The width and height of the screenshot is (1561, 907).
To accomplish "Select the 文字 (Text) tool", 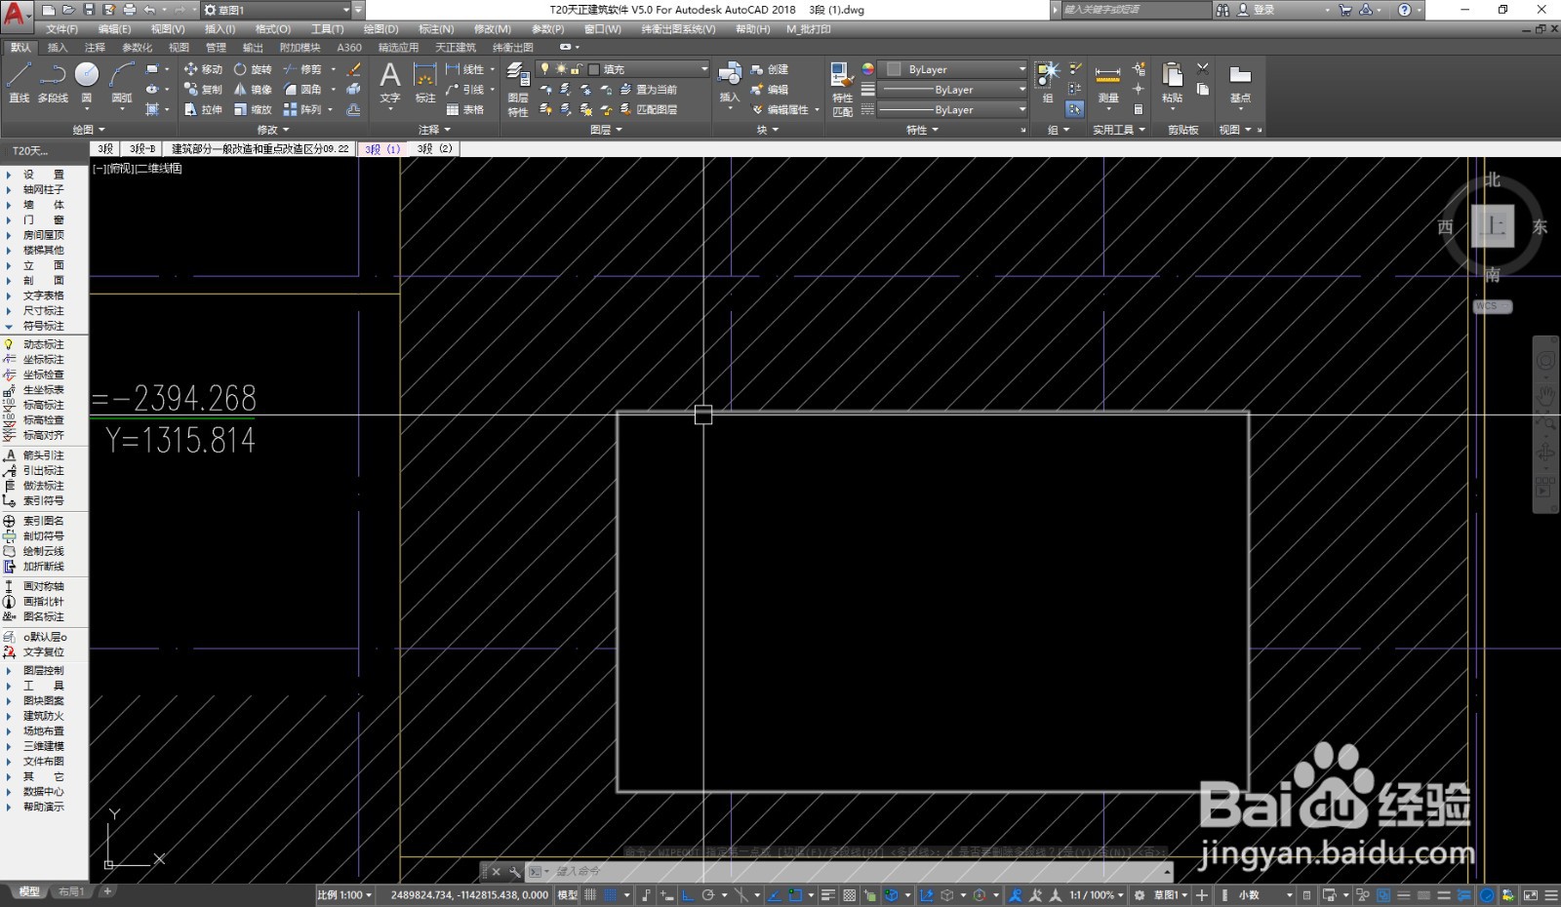I will coord(390,84).
